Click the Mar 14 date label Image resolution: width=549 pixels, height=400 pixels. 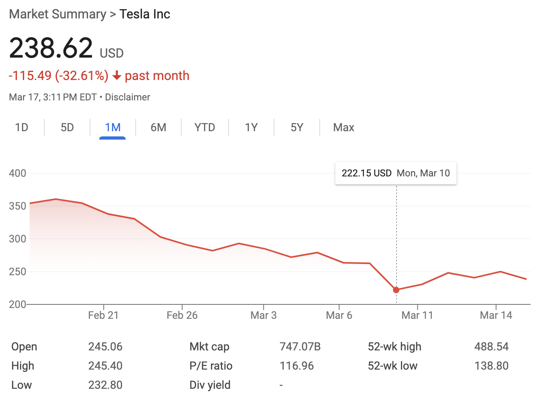(496, 316)
